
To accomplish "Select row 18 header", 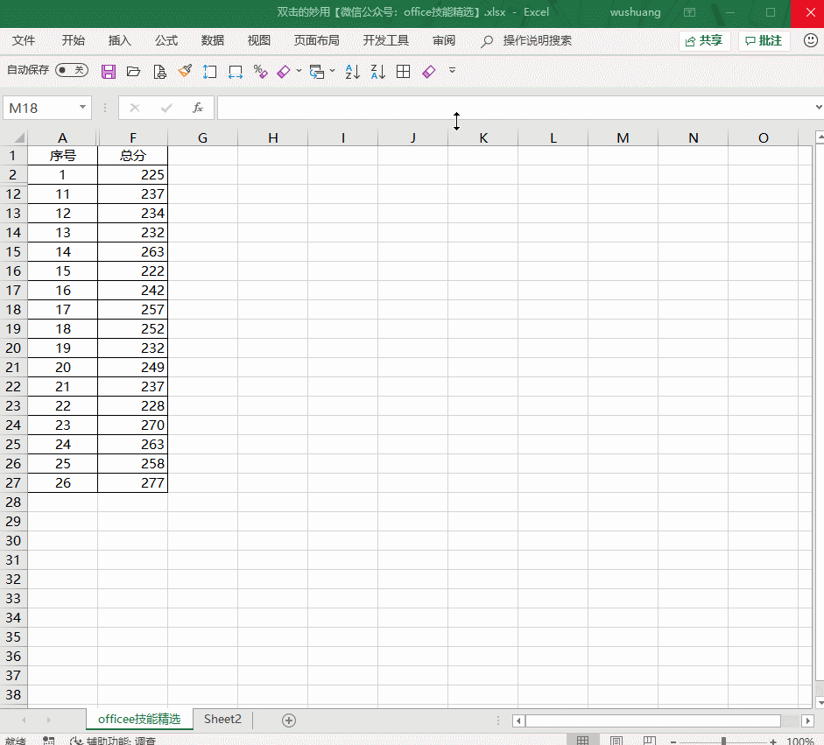I will coord(13,309).
